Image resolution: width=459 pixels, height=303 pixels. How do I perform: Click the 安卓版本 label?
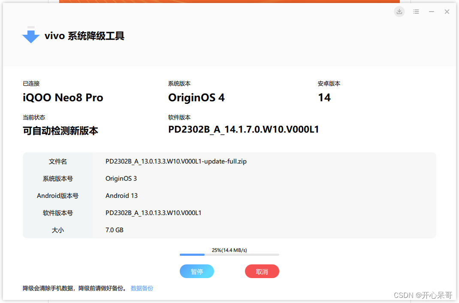coord(329,83)
